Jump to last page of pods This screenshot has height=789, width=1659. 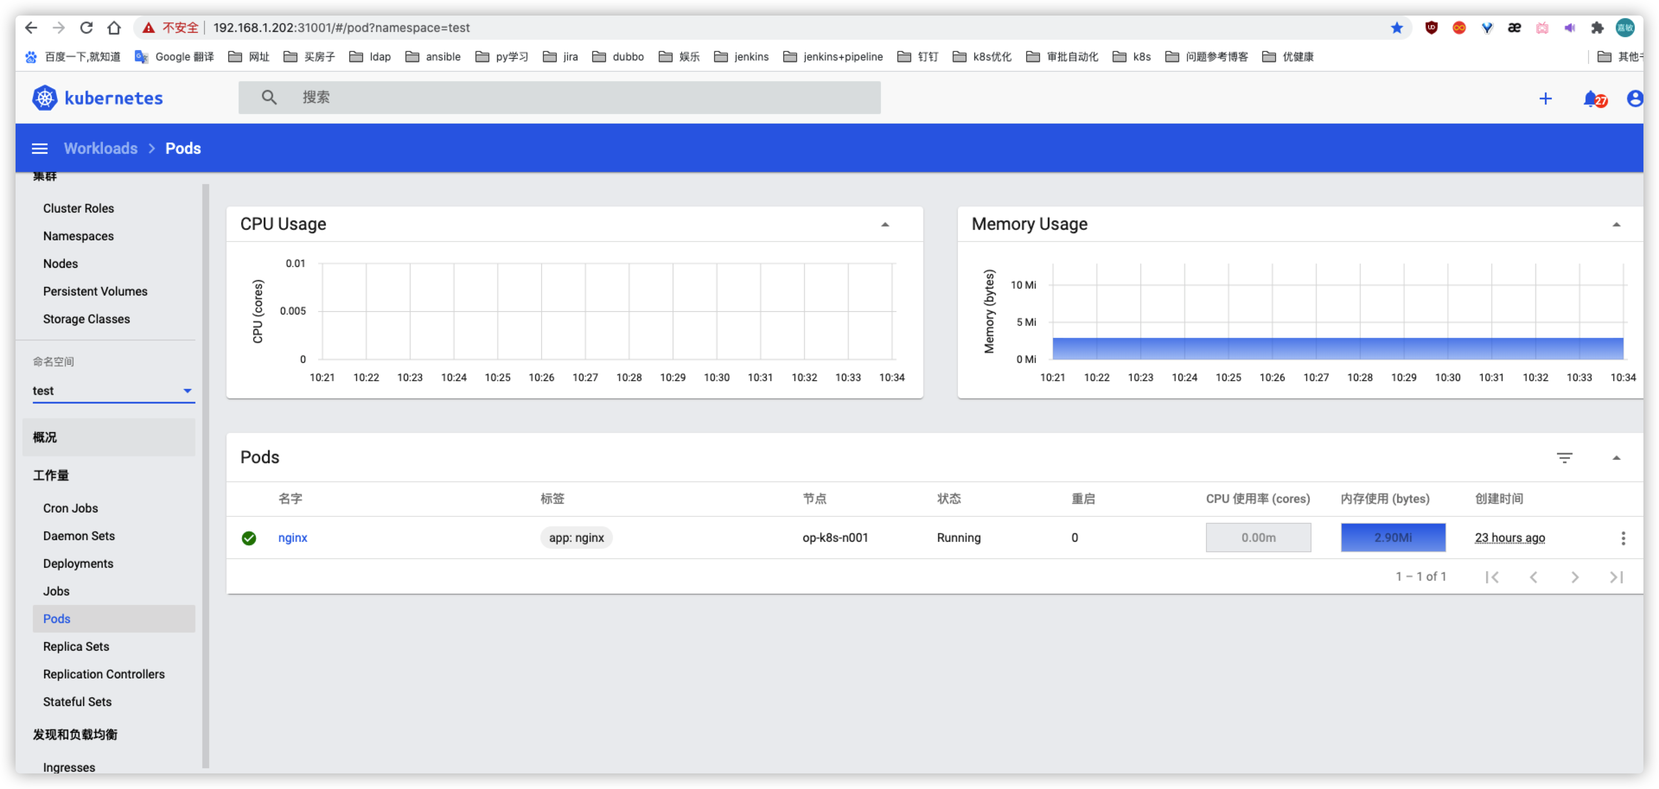coord(1616,577)
